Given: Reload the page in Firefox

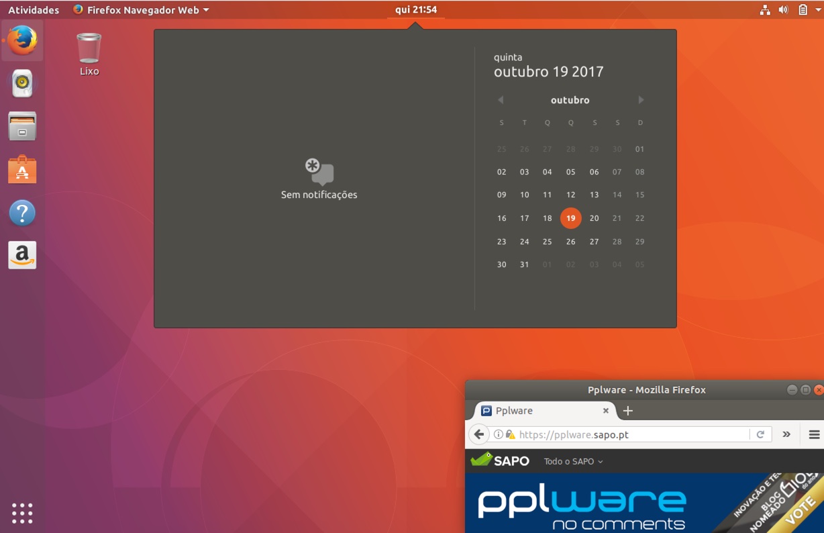Looking at the screenshot, I should coord(760,434).
